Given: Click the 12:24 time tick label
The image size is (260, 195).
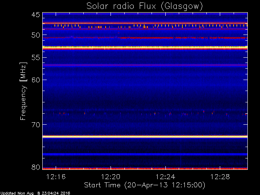Looking at the screenshot, I should 165,177.
